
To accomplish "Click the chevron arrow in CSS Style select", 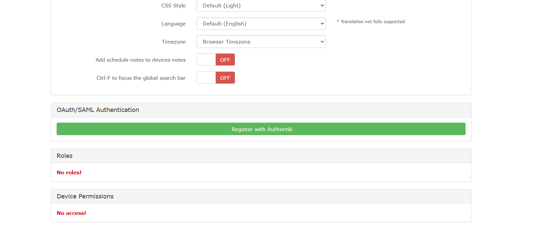I will 322,6.
